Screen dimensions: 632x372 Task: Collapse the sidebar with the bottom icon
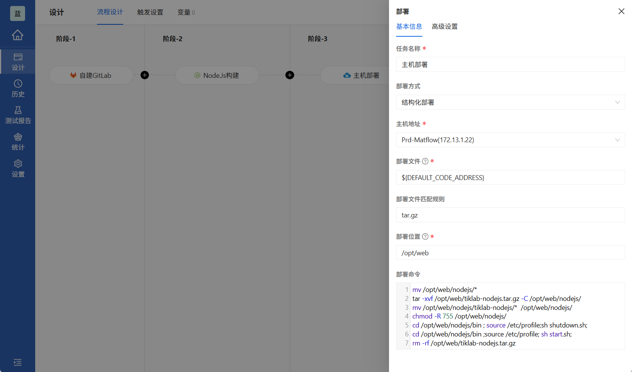tap(18, 362)
